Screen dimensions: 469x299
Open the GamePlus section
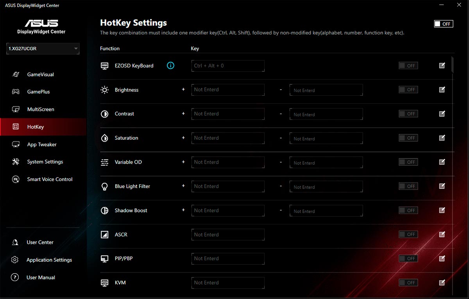point(43,92)
